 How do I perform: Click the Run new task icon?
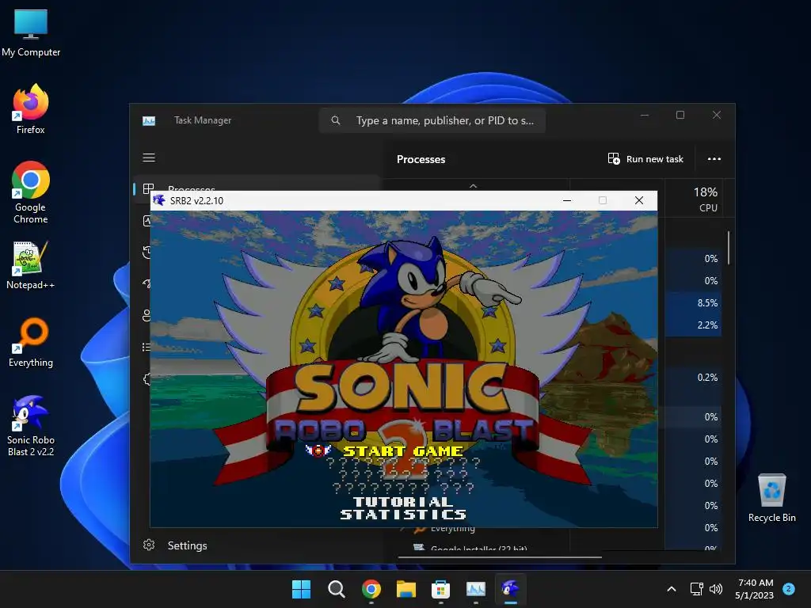(614, 158)
